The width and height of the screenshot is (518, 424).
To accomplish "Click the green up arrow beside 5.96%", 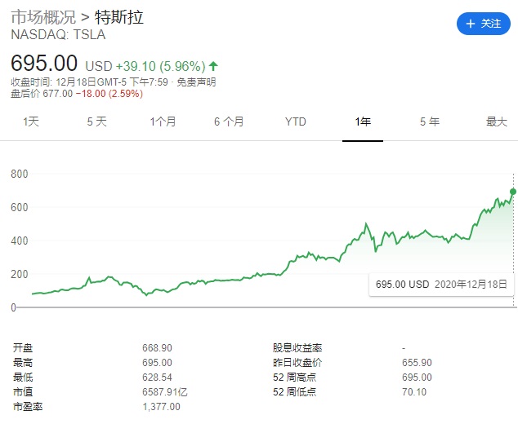I will (x=214, y=65).
